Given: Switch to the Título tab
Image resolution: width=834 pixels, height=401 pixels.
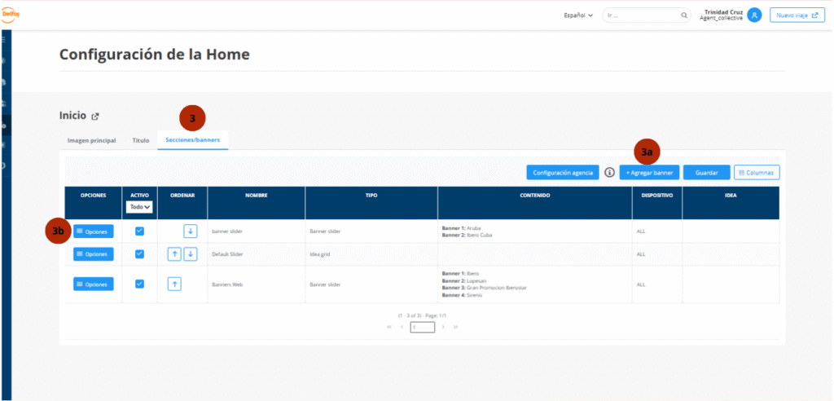Looking at the screenshot, I should 141,140.
